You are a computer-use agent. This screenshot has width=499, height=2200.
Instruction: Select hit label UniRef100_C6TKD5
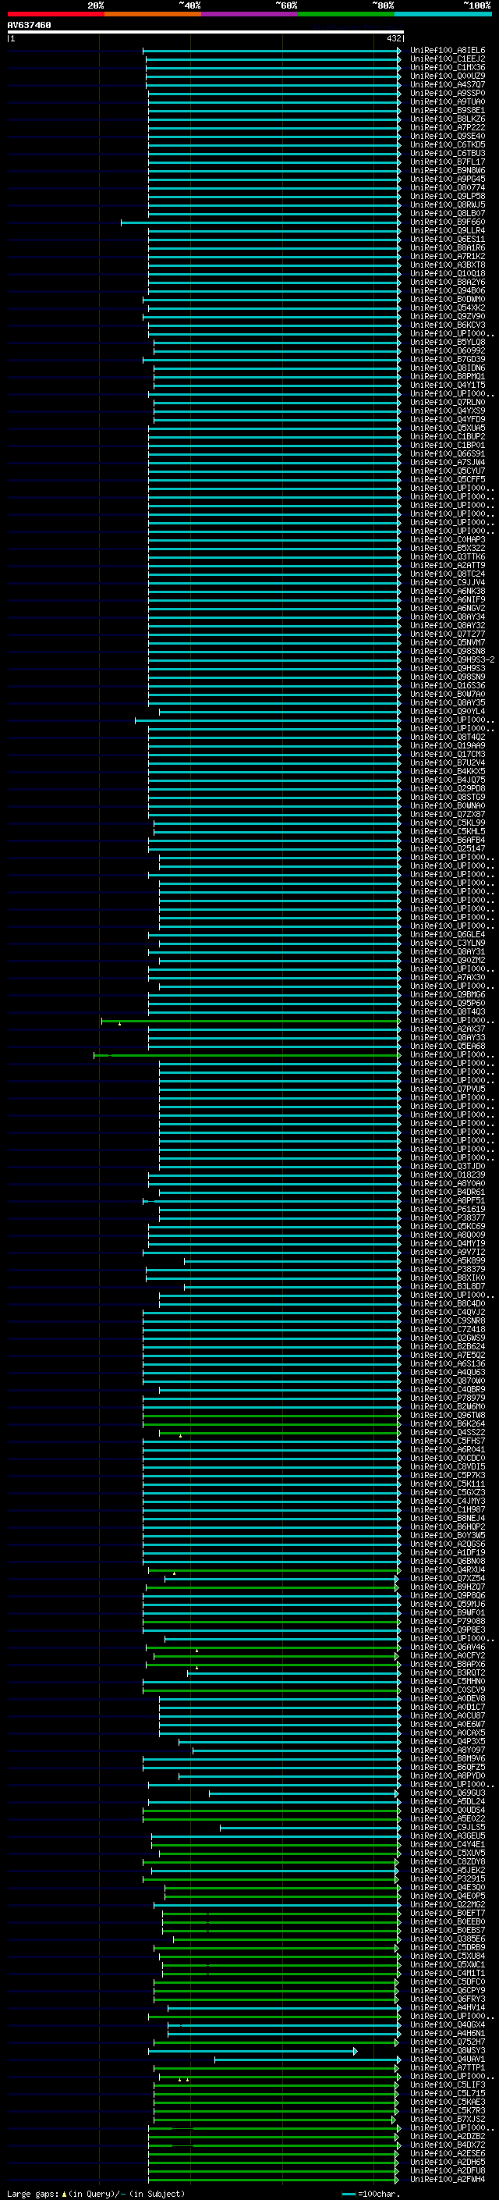tap(447, 145)
